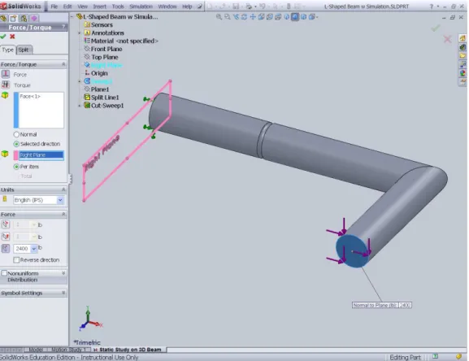This screenshot has width=469, height=361.
Task: Switch to wireframe display style
Action: [261, 17]
